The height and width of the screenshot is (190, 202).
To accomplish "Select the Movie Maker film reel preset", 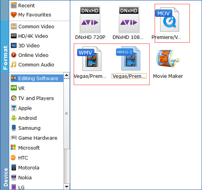I will click(168, 59).
